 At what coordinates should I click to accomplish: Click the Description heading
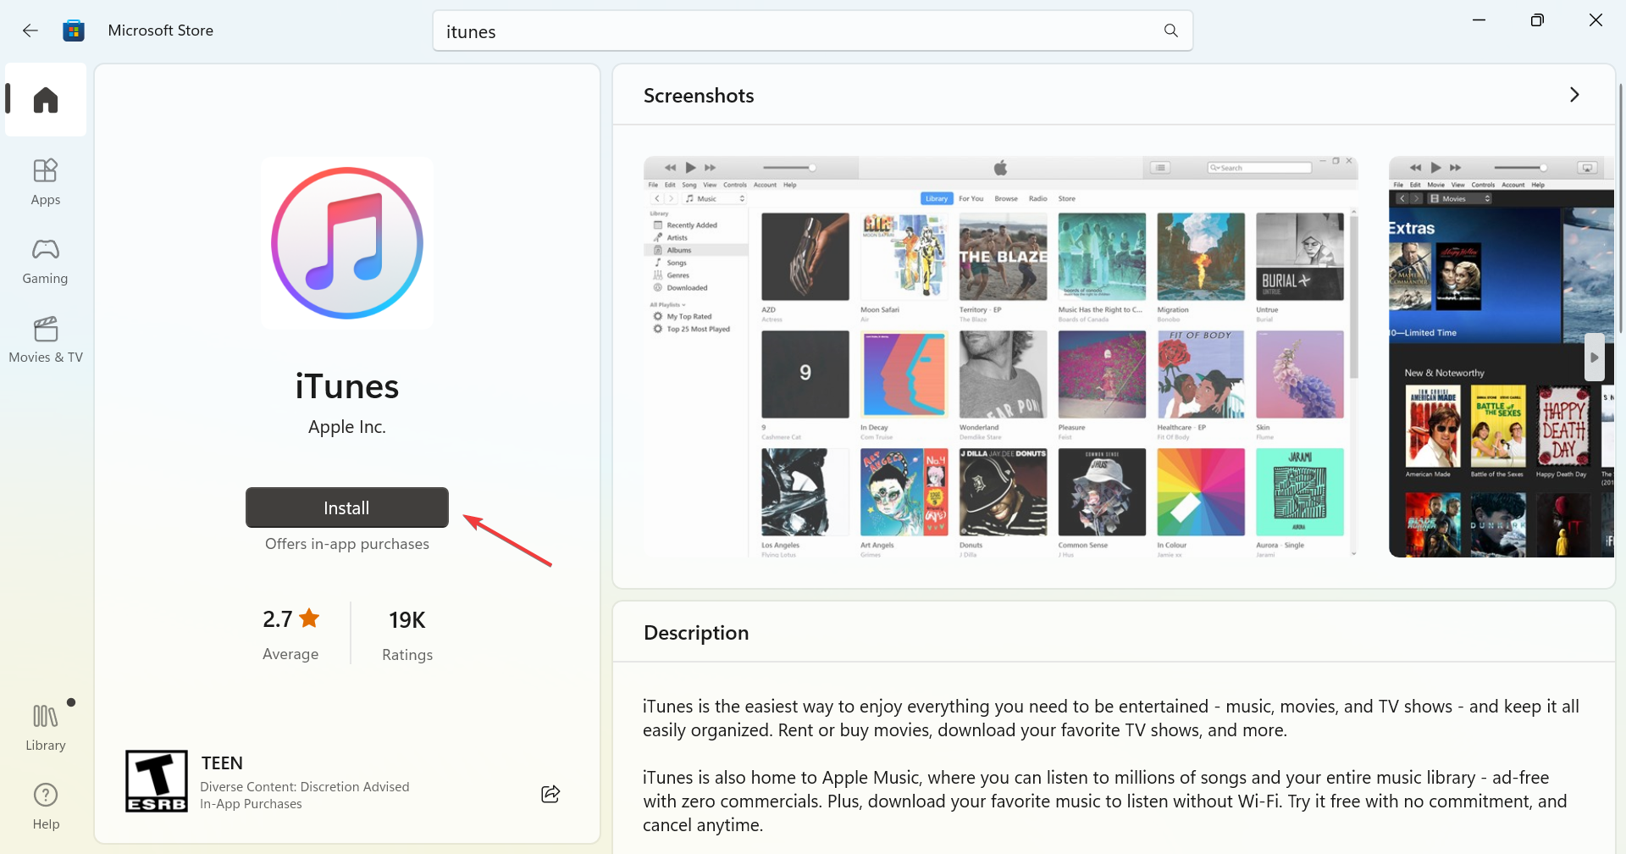point(696,633)
